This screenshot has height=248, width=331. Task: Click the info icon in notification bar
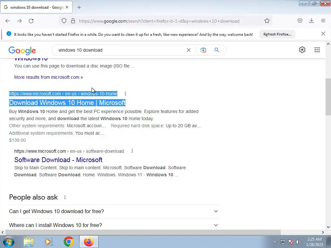coord(9,34)
